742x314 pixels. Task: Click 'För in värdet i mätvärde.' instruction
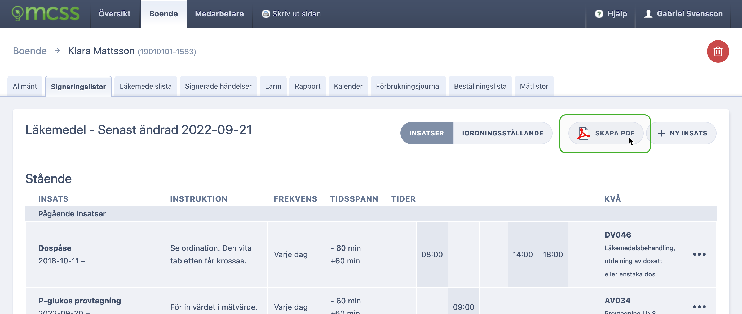(x=213, y=307)
